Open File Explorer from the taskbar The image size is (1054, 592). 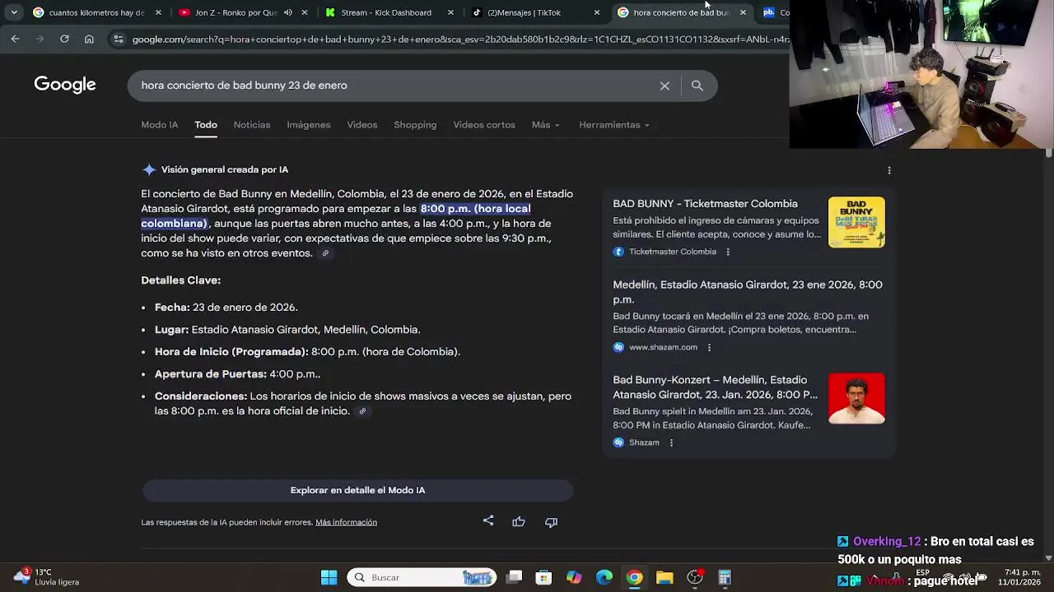pyautogui.click(x=665, y=577)
